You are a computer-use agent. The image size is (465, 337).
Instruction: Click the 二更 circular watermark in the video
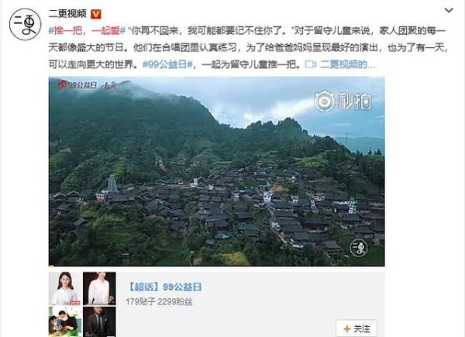point(358,248)
